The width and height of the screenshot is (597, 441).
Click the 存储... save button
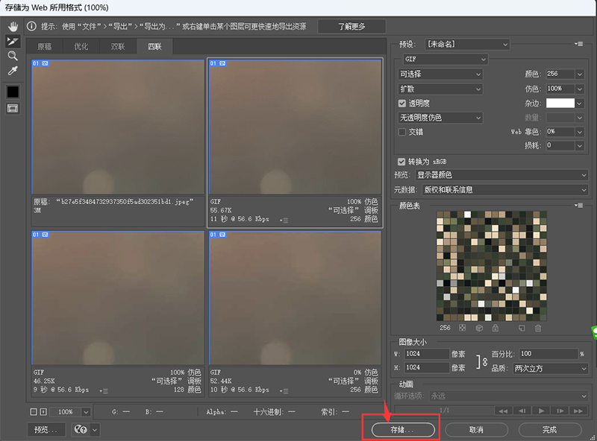pyautogui.click(x=403, y=430)
